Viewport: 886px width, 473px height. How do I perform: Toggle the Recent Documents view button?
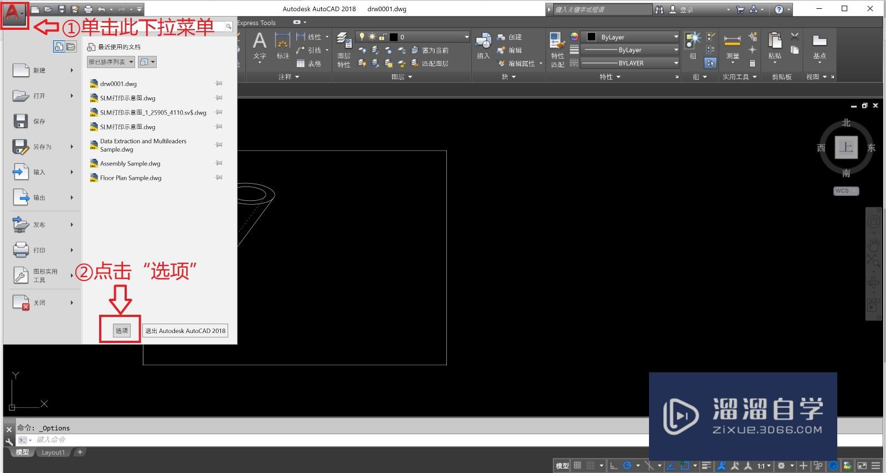click(59, 47)
